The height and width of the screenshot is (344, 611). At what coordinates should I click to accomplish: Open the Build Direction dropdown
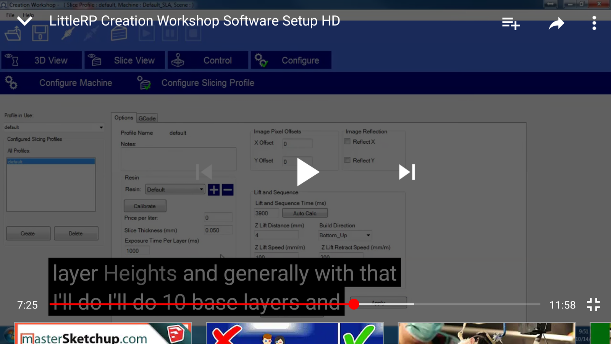345,235
